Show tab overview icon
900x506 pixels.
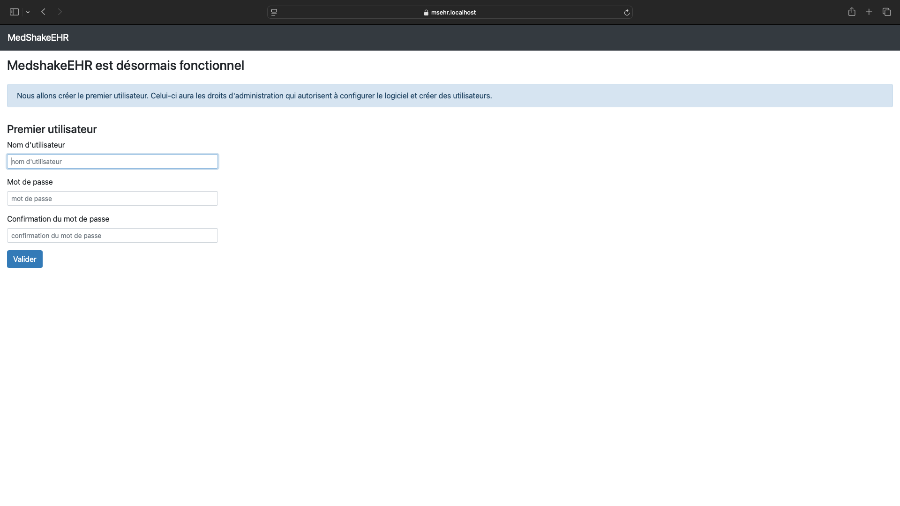(x=886, y=12)
